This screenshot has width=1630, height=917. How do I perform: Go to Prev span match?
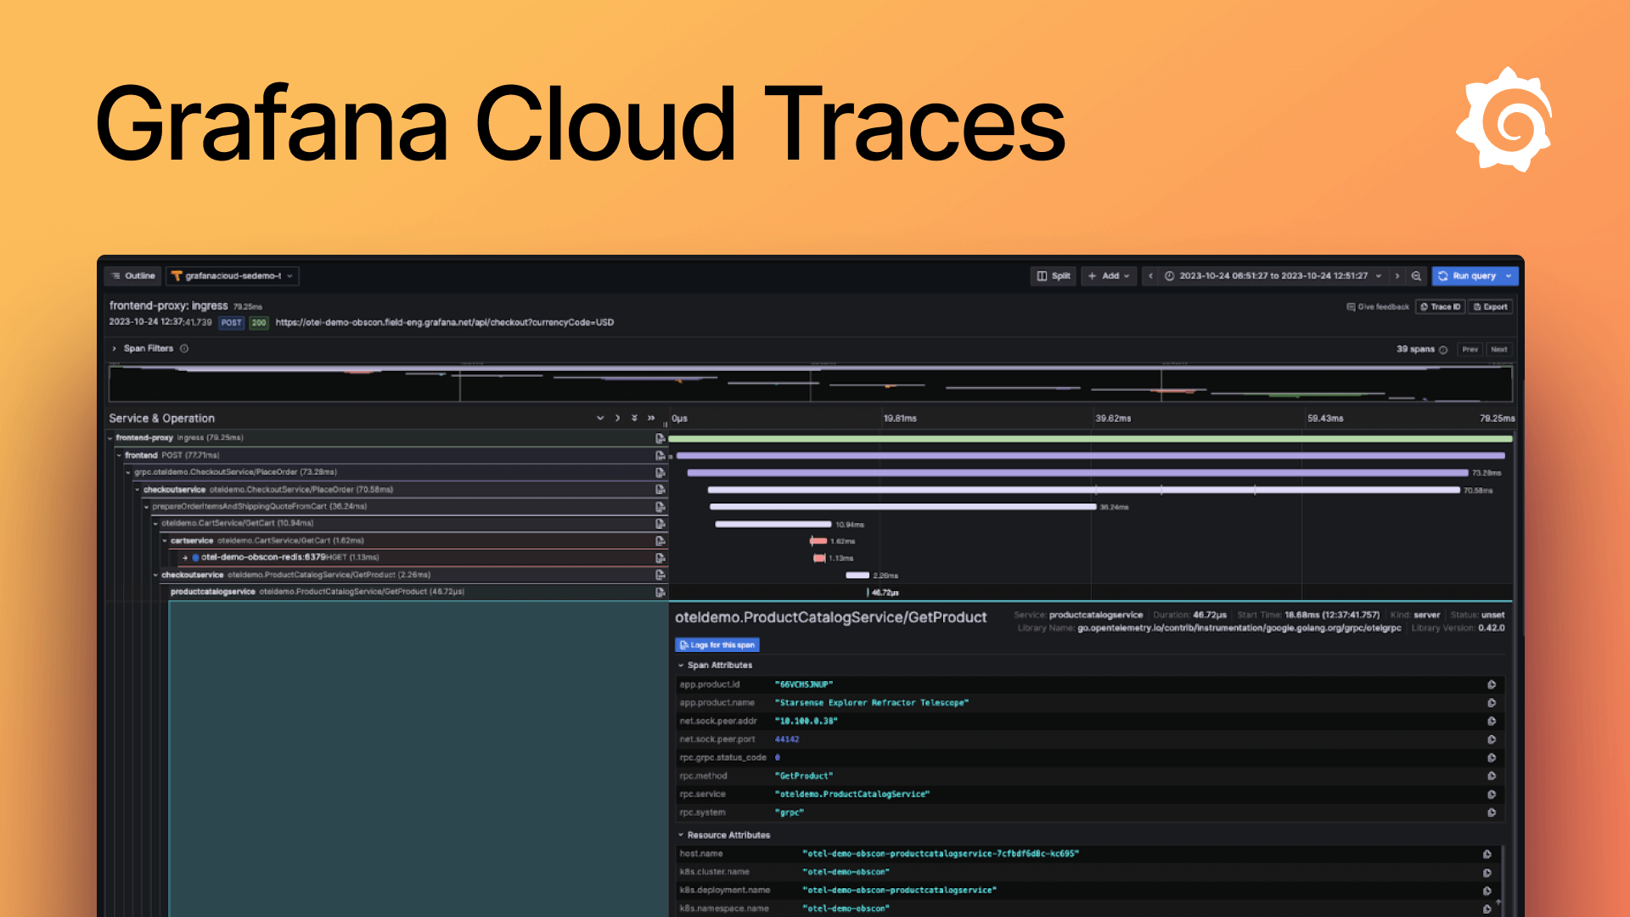pyautogui.click(x=1470, y=350)
